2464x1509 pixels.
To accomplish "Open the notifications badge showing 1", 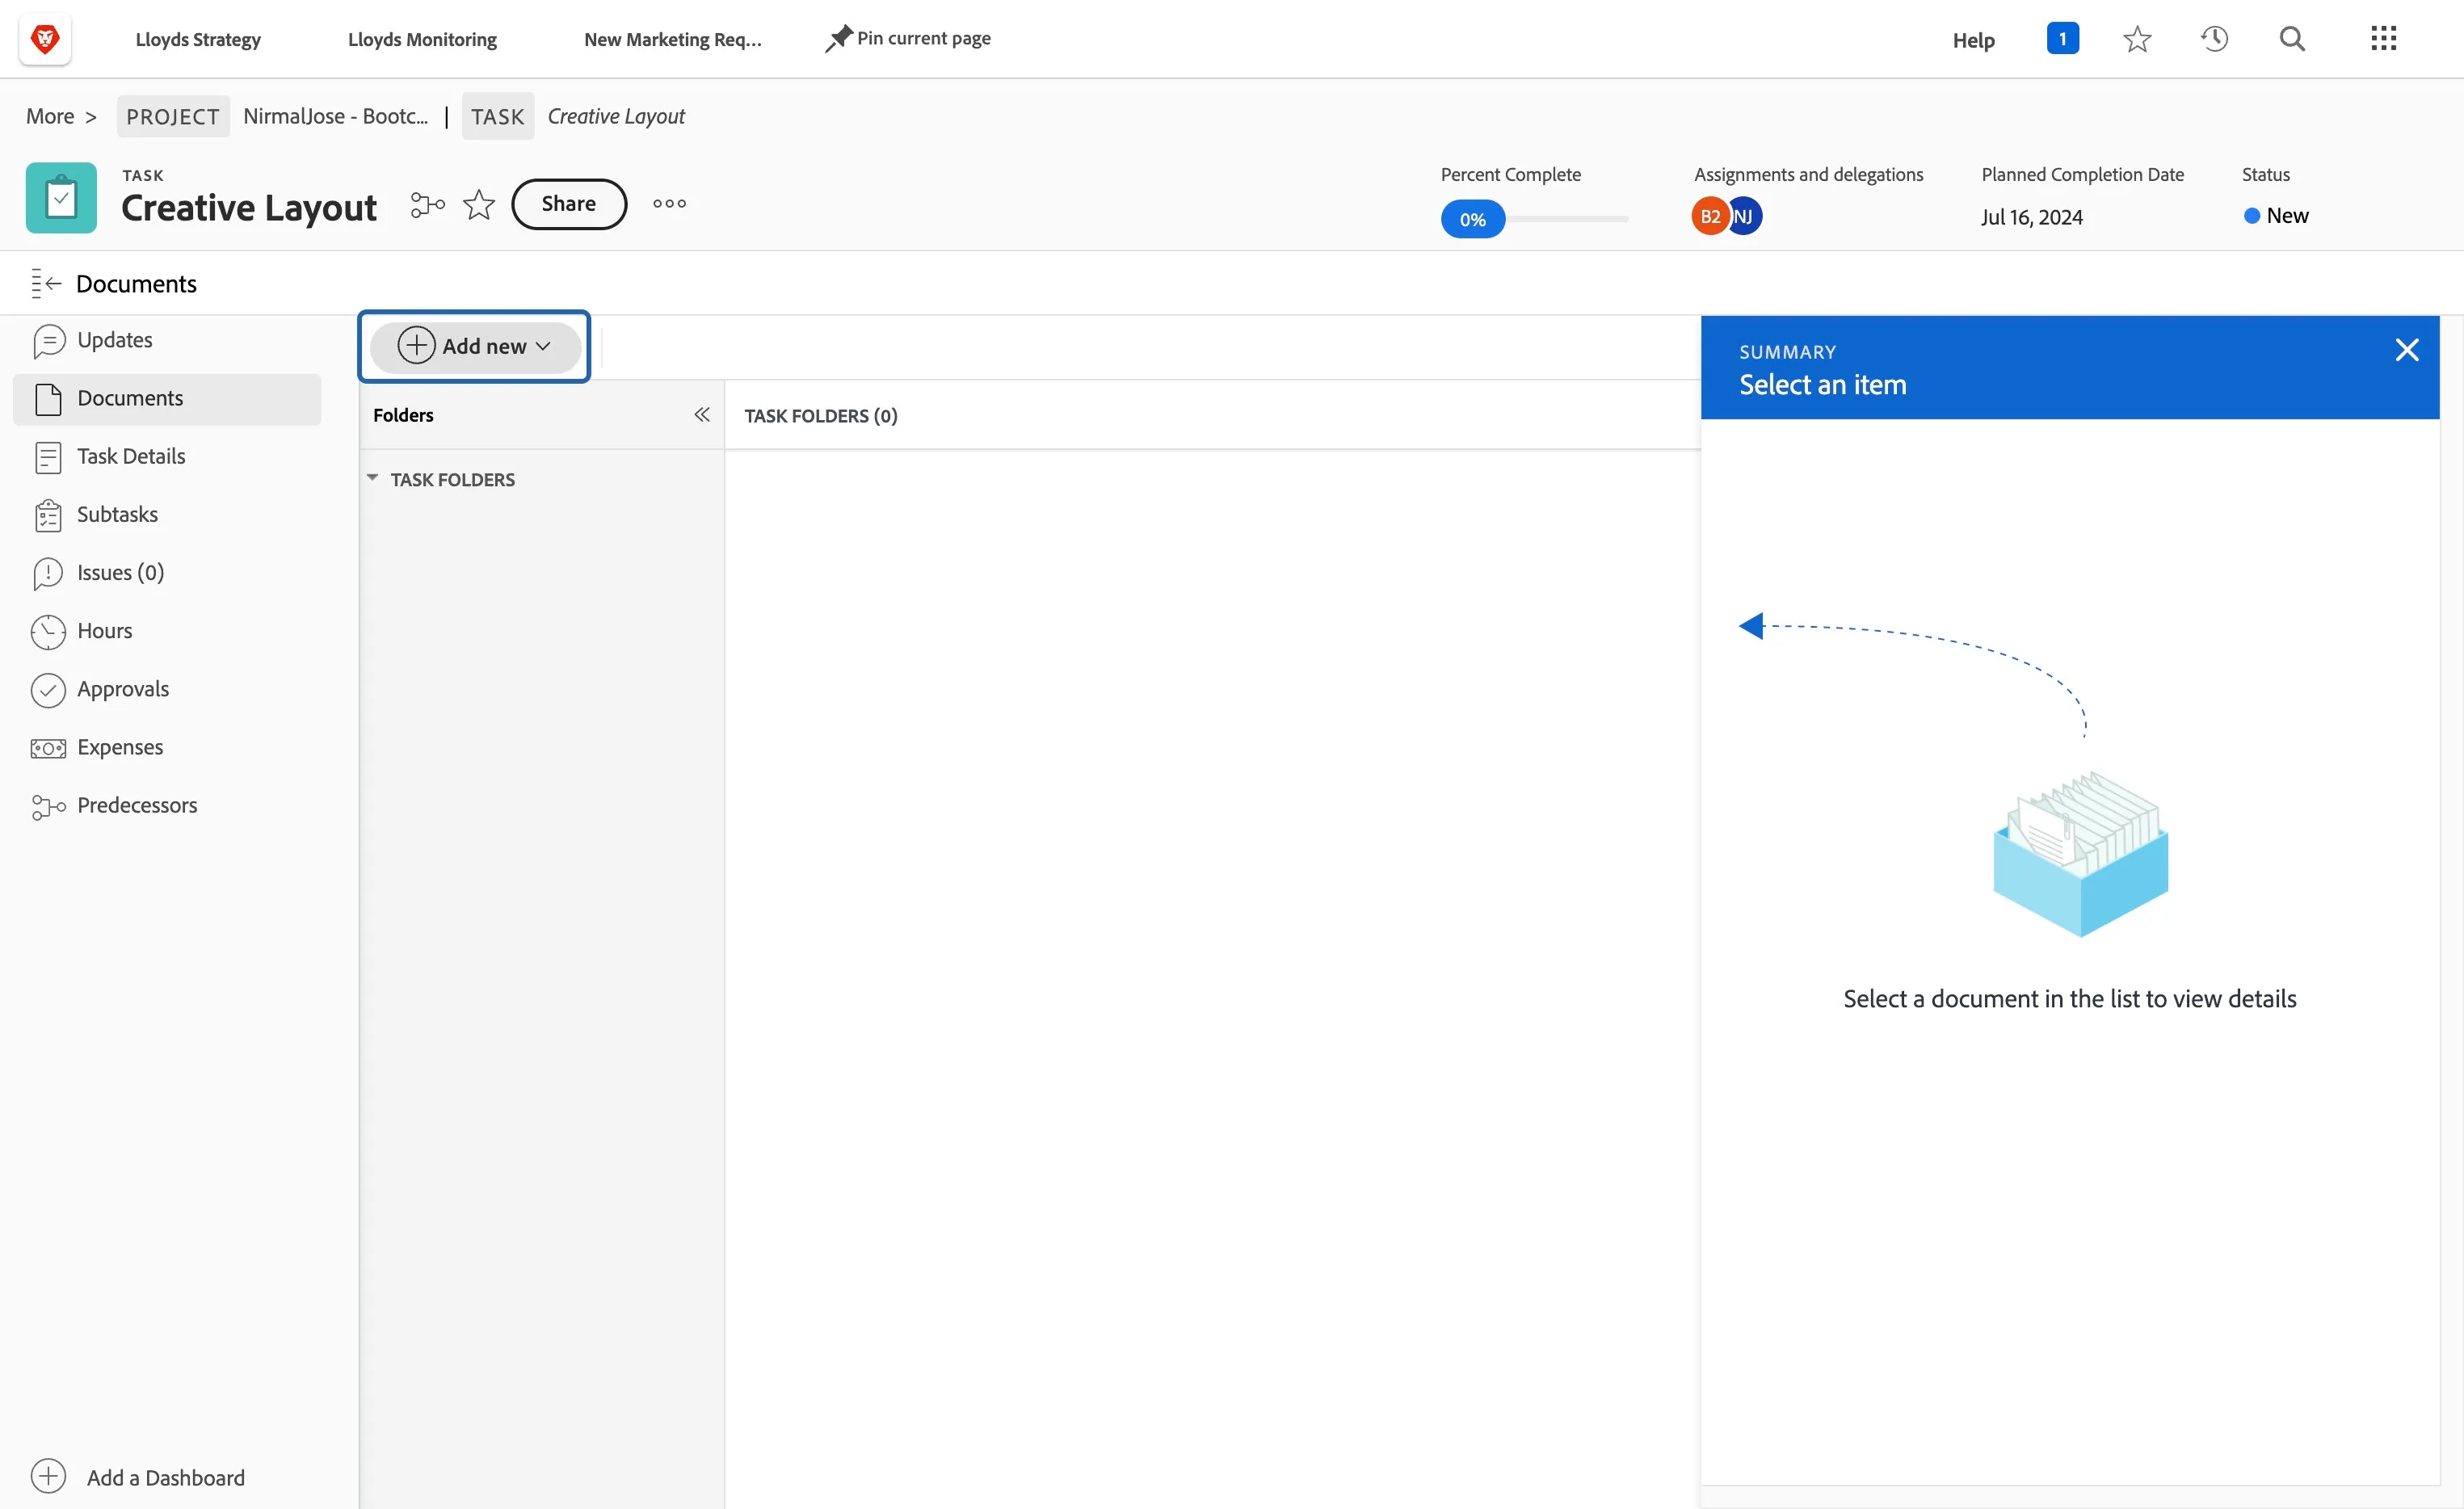I will pos(2062,38).
